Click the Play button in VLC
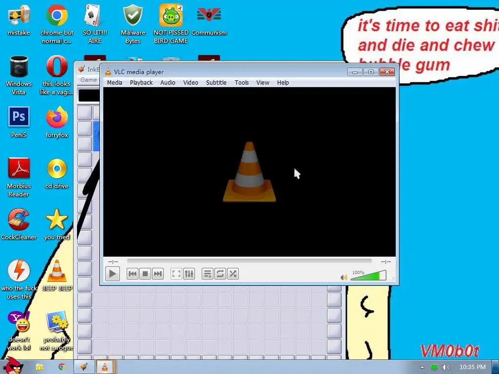This screenshot has height=374, width=499. tap(113, 274)
